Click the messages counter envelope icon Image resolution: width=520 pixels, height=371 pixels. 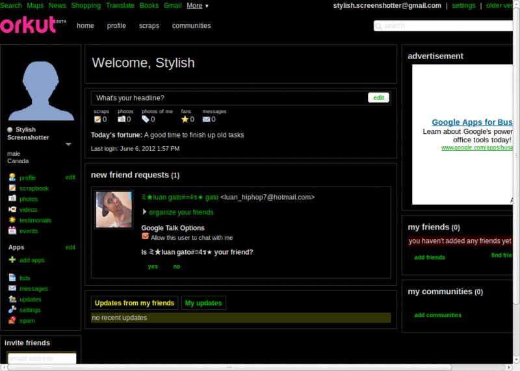[x=206, y=120]
